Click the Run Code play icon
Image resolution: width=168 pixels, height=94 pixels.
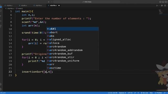[x=157, y=5]
